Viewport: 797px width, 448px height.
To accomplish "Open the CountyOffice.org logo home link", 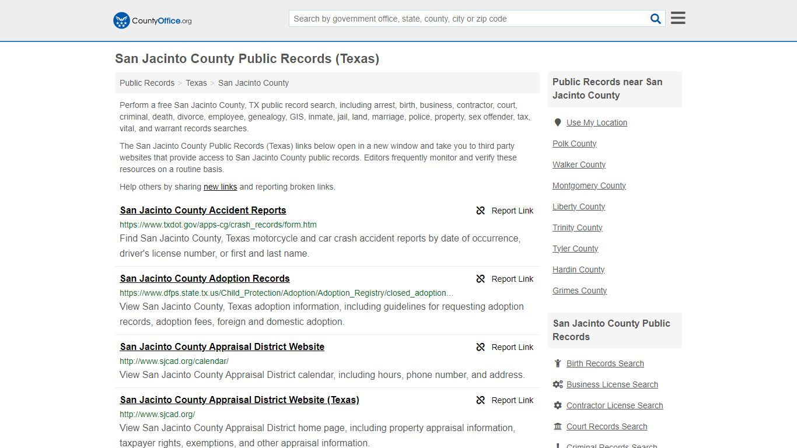I will point(152,20).
